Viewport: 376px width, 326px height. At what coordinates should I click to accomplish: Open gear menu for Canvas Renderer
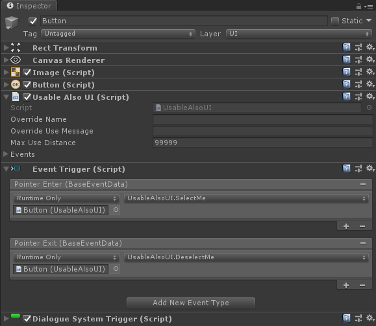(x=370, y=60)
